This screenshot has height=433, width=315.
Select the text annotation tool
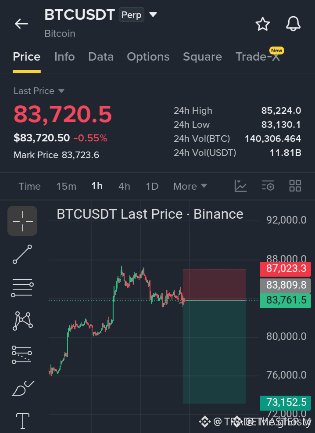pyautogui.click(x=23, y=421)
